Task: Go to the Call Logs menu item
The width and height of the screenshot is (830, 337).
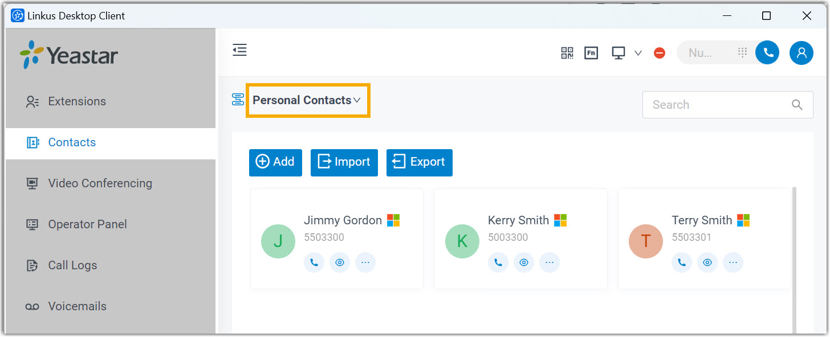Action: coord(72,265)
